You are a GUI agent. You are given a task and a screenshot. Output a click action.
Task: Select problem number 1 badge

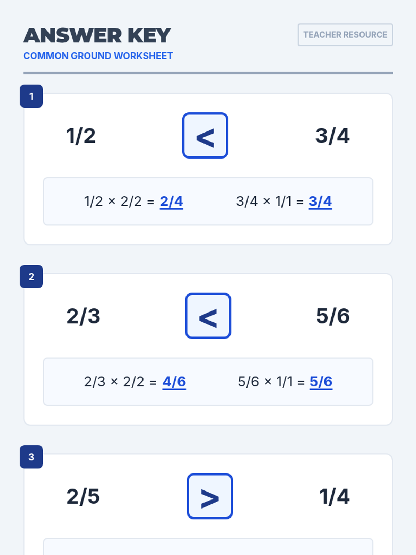(31, 96)
